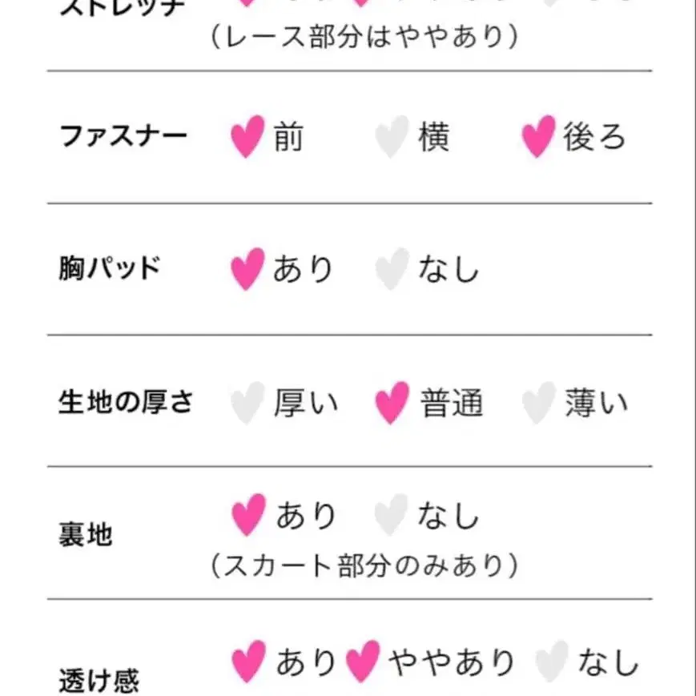Click the pink heart beside 後ろ
The height and width of the screenshot is (696, 696).
click(x=538, y=137)
